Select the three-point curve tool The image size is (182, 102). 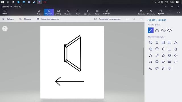click(x=163, y=30)
